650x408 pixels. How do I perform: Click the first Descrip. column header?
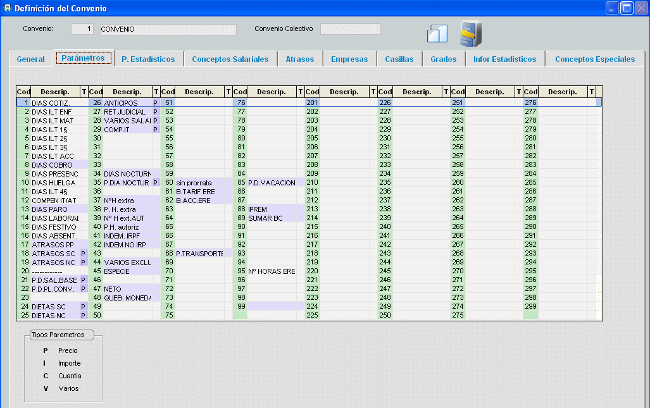[55, 92]
